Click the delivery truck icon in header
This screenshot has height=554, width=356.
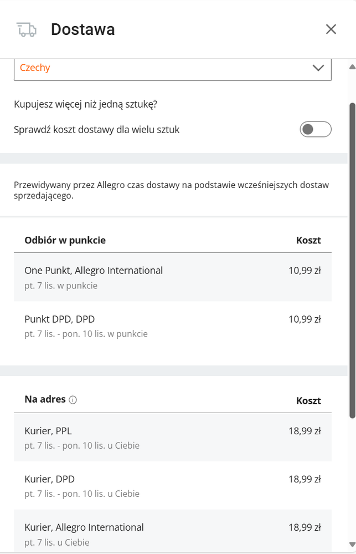[x=27, y=29]
